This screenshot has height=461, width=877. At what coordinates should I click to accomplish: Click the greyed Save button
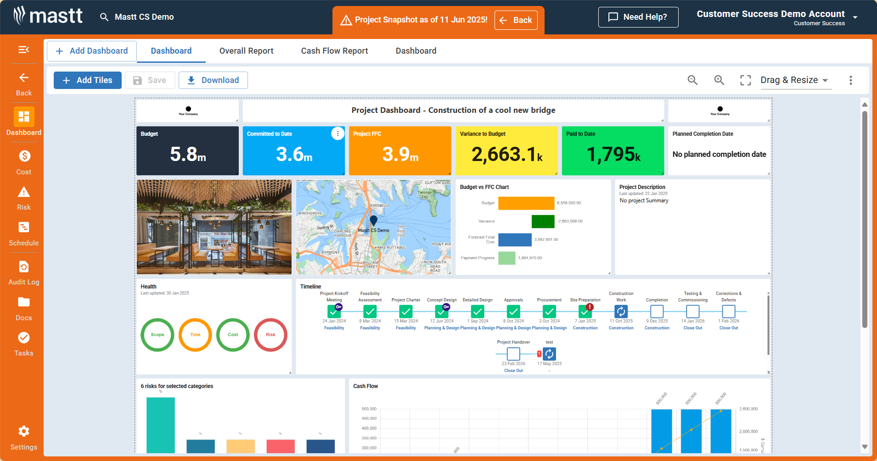click(150, 80)
